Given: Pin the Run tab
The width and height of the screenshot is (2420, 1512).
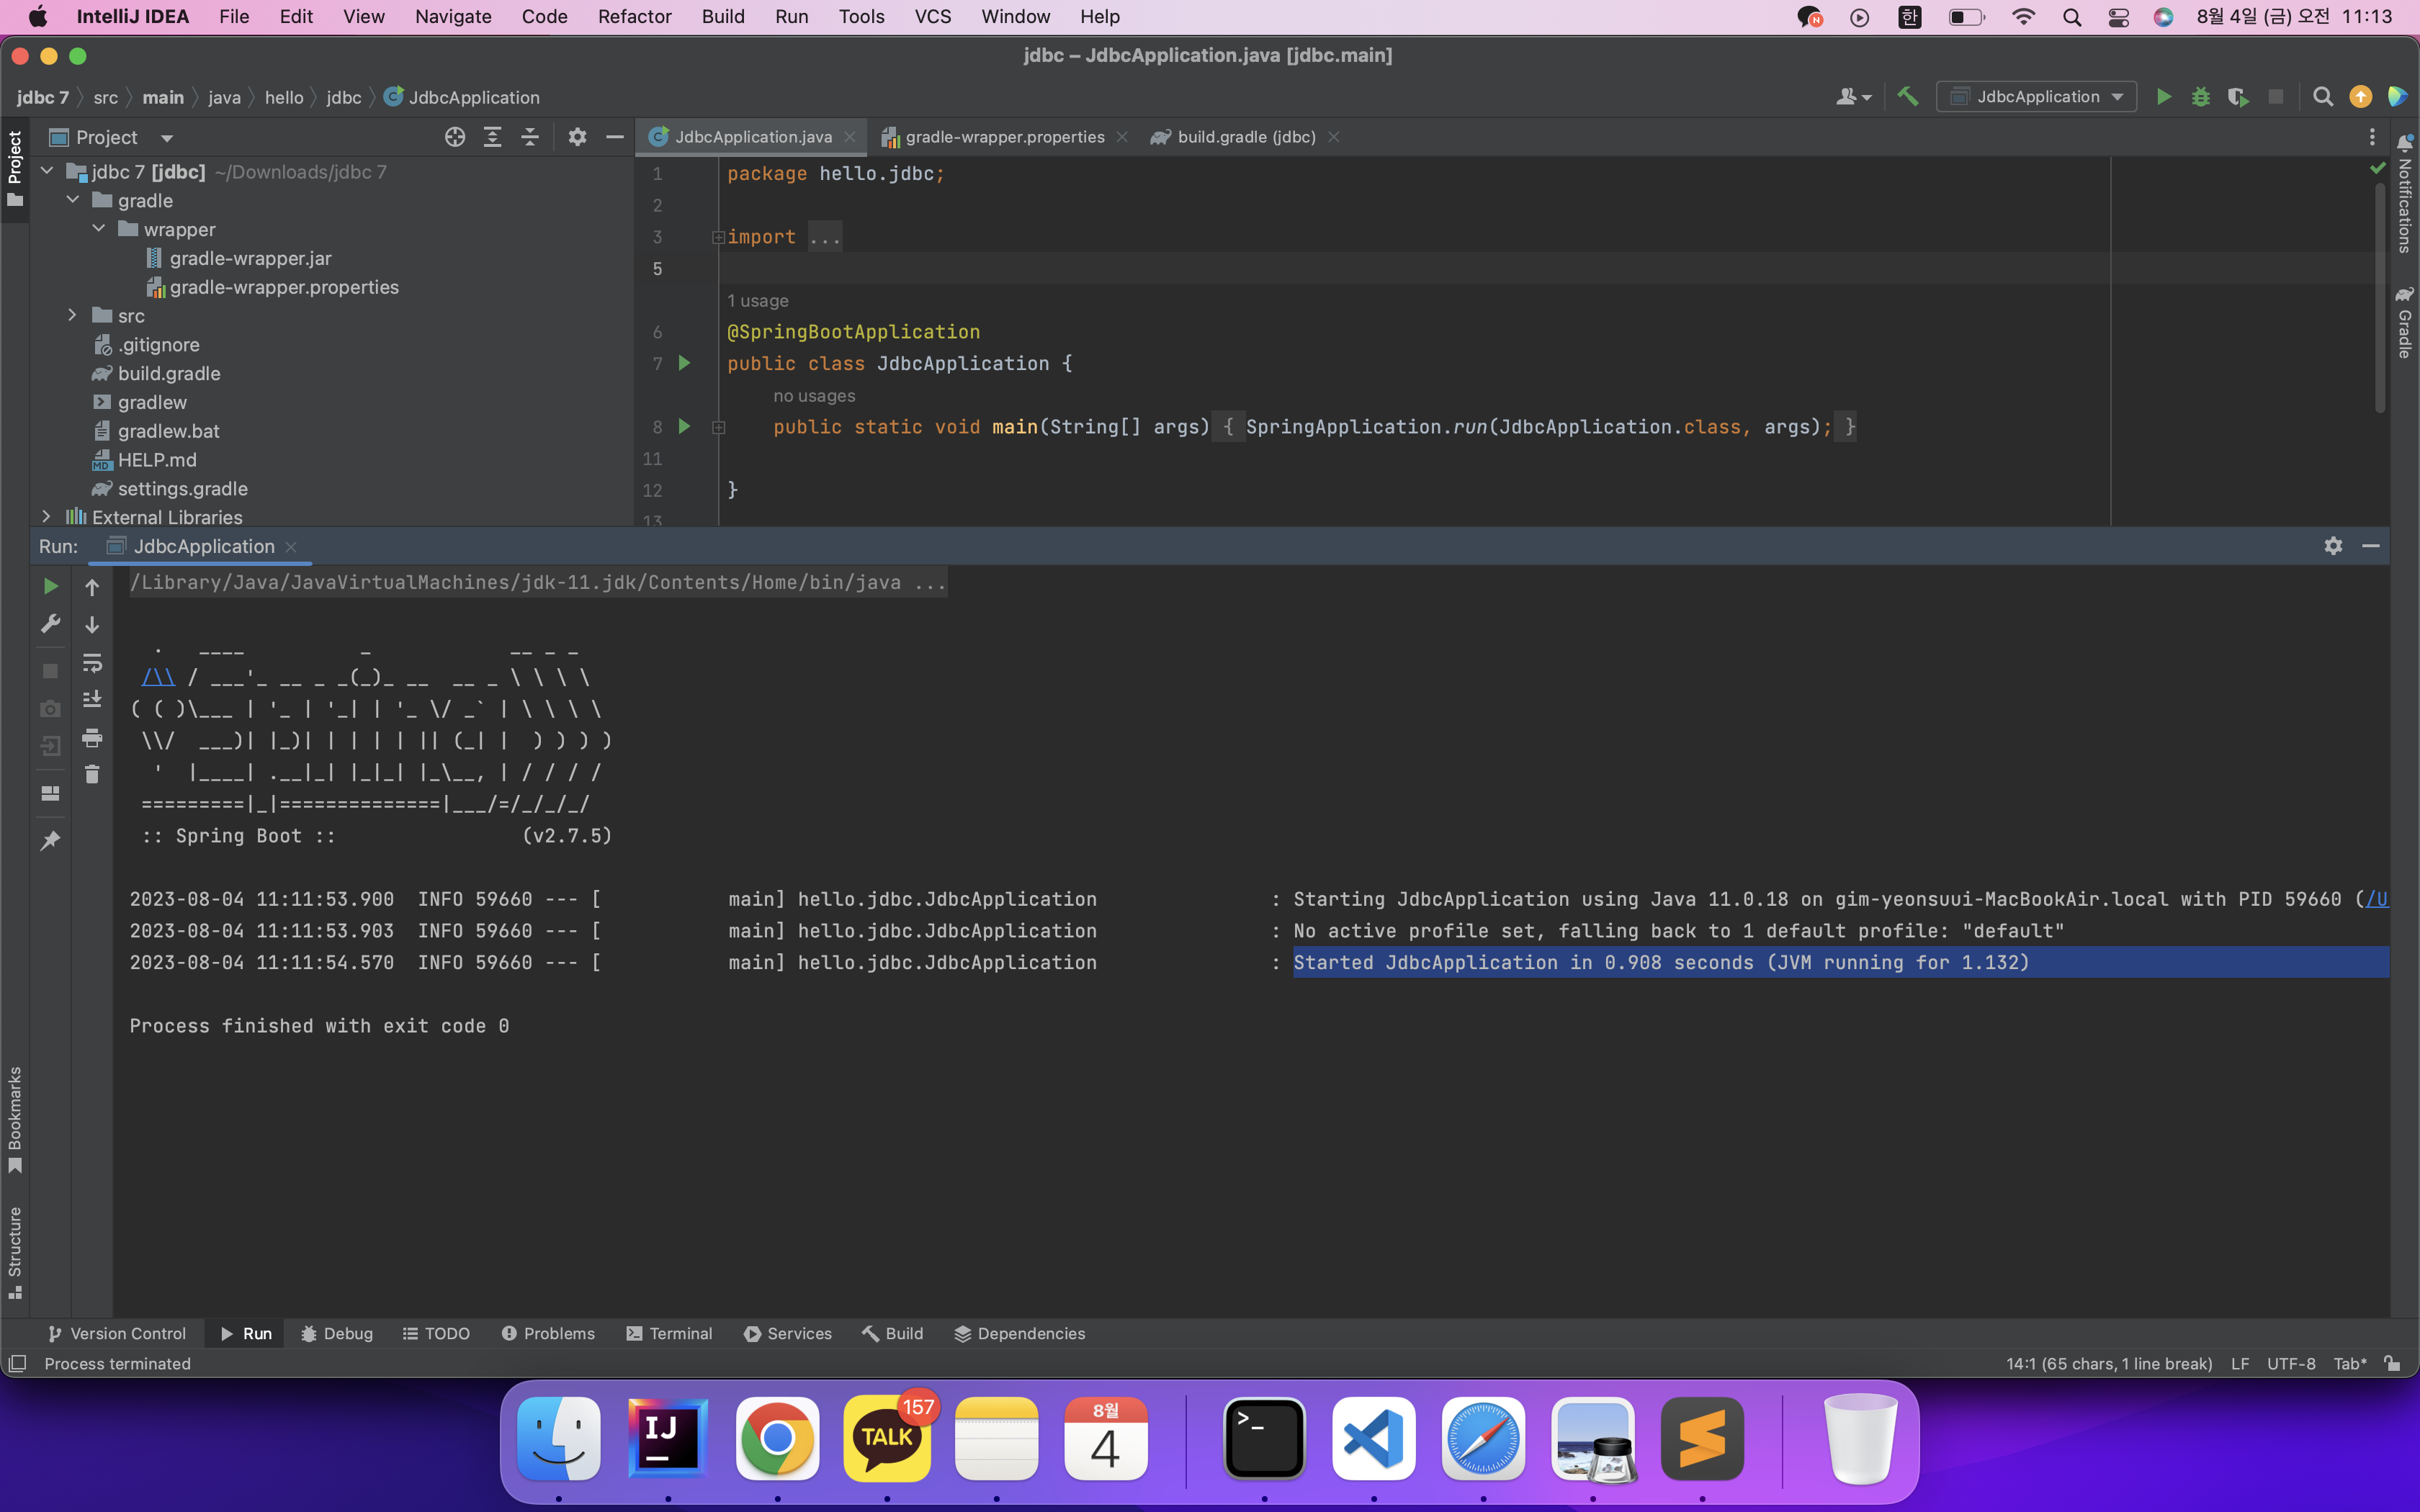Looking at the screenshot, I should pyautogui.click(x=50, y=840).
